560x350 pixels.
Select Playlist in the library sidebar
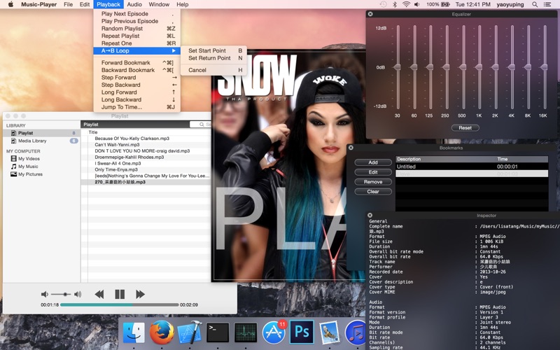pyautogui.click(x=41, y=133)
